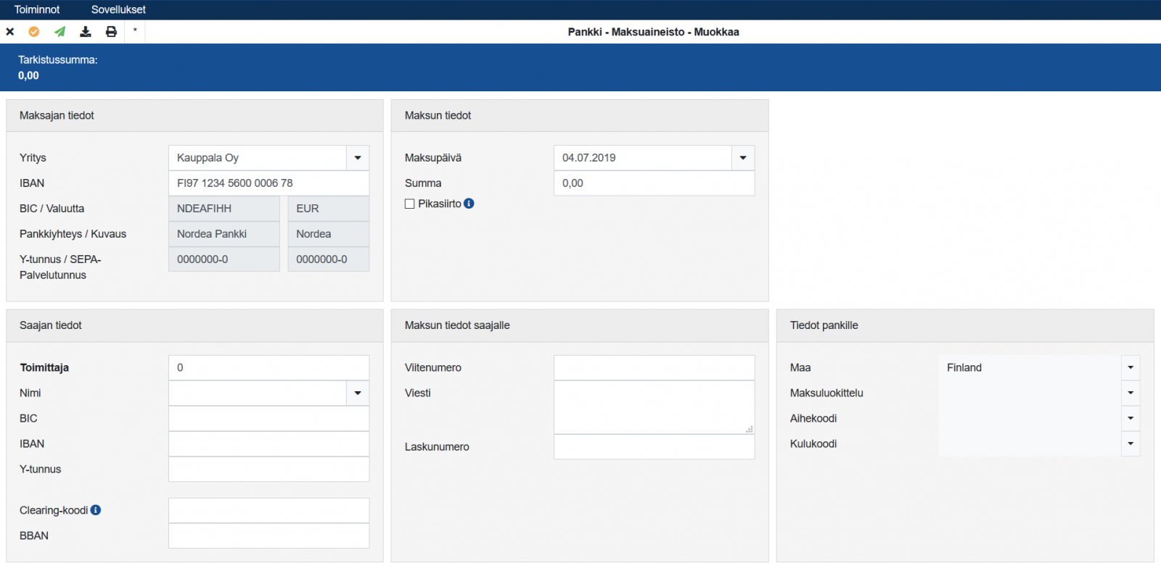Expand the Maksuluokittelu dropdown

click(x=1131, y=393)
